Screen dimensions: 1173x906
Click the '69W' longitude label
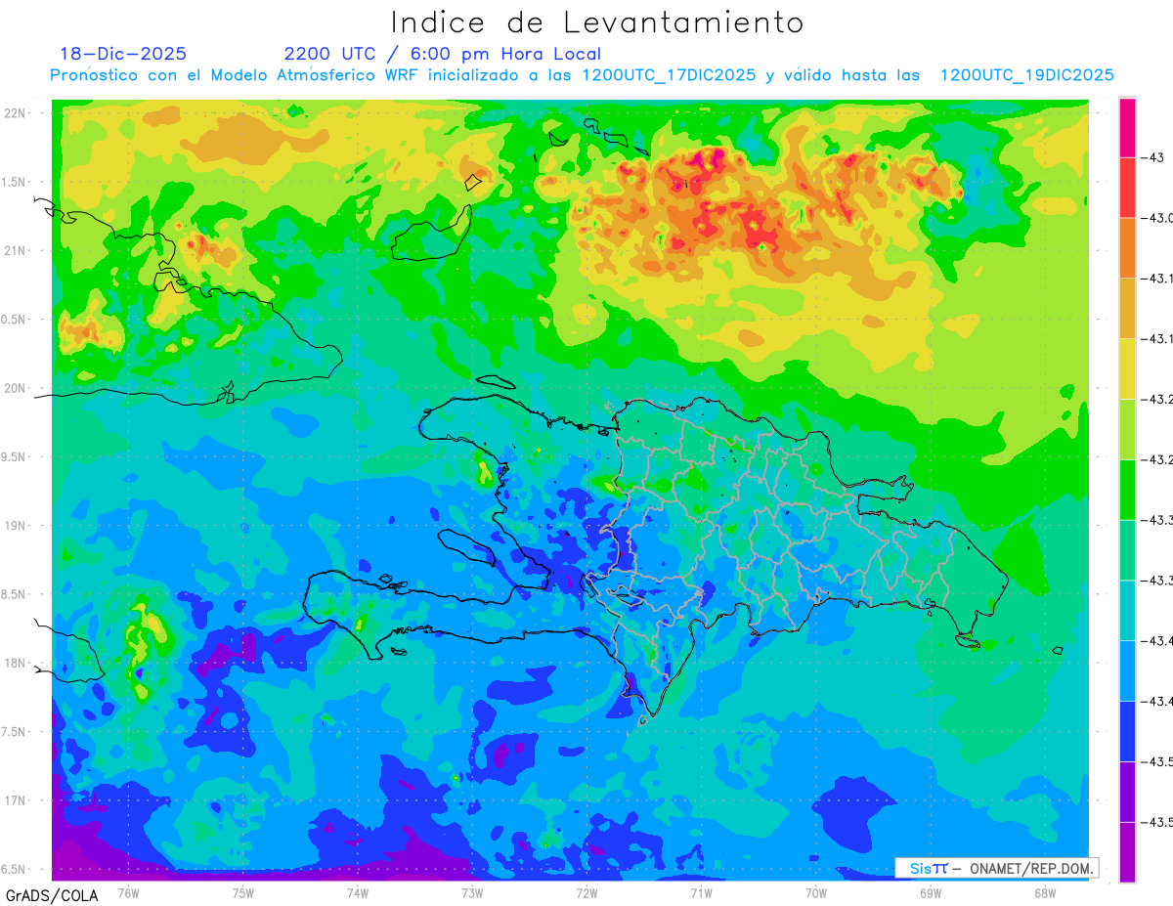tap(931, 892)
